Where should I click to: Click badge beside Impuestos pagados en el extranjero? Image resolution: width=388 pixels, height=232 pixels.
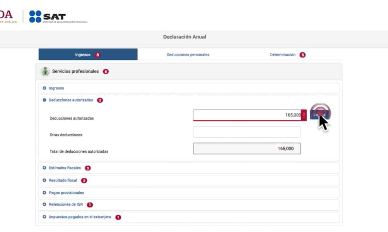pyautogui.click(x=118, y=217)
